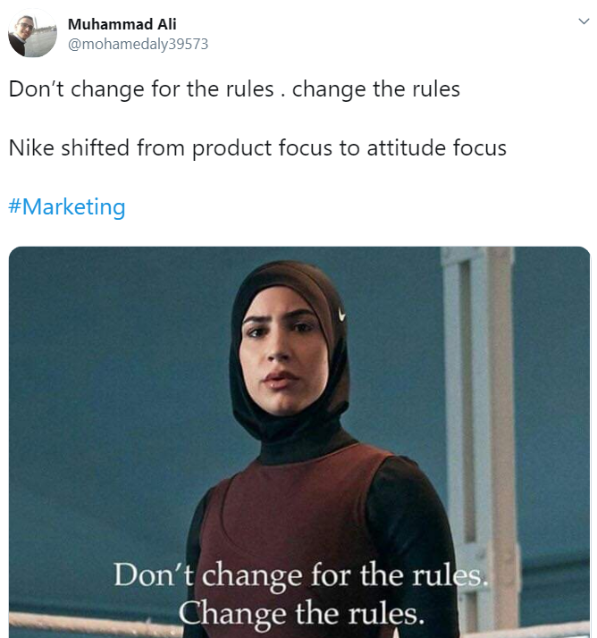This screenshot has width=597, height=638.
Task: Open the attached Nike ad image
Action: (x=299, y=442)
